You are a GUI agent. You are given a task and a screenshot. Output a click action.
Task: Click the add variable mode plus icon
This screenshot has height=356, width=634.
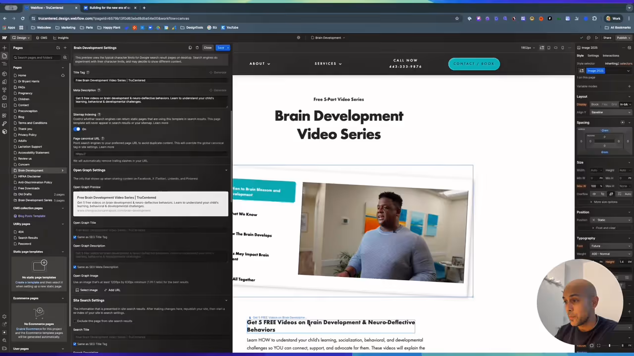pos(629,86)
